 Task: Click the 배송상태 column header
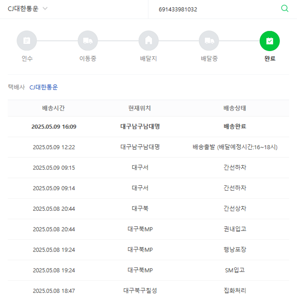tap(235, 108)
